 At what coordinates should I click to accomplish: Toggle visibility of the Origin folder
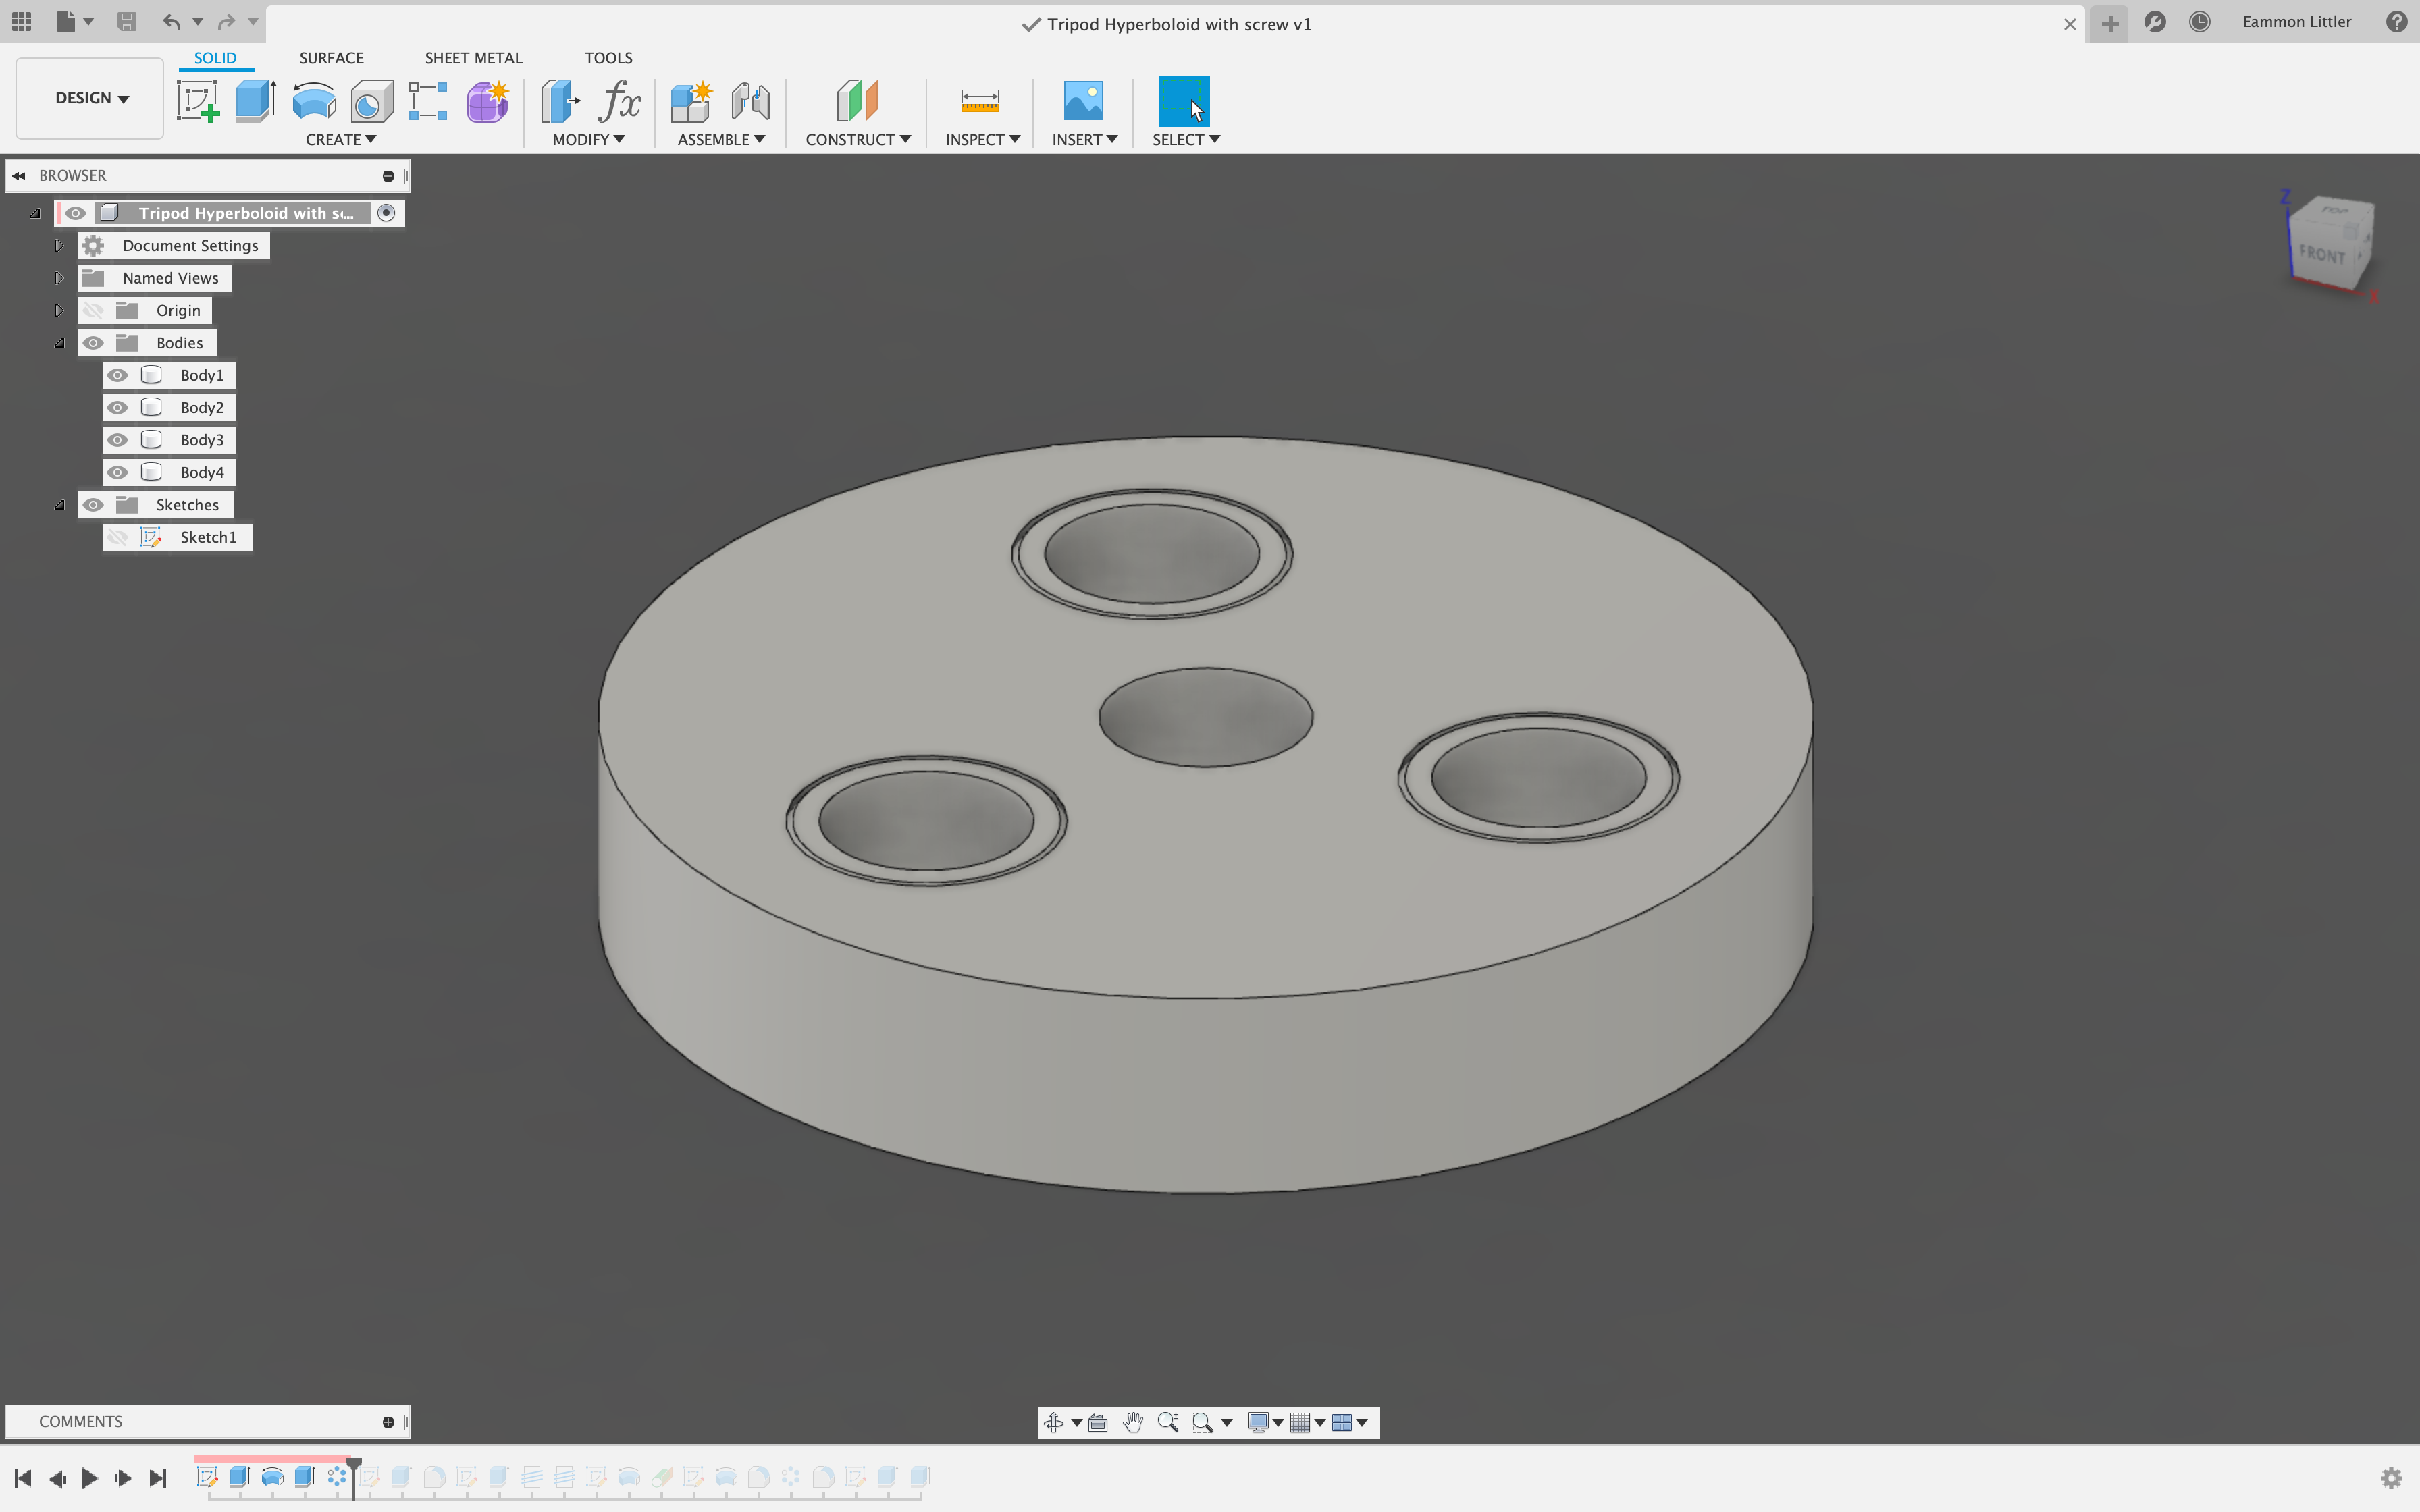(93, 311)
